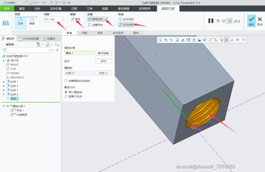Open the 属性 dashboard tab

click(x=136, y=33)
